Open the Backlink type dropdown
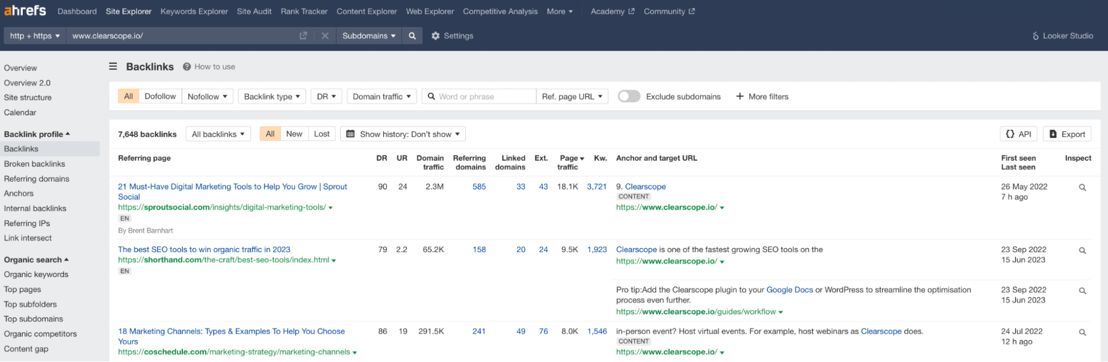The width and height of the screenshot is (1108, 362). 272,96
